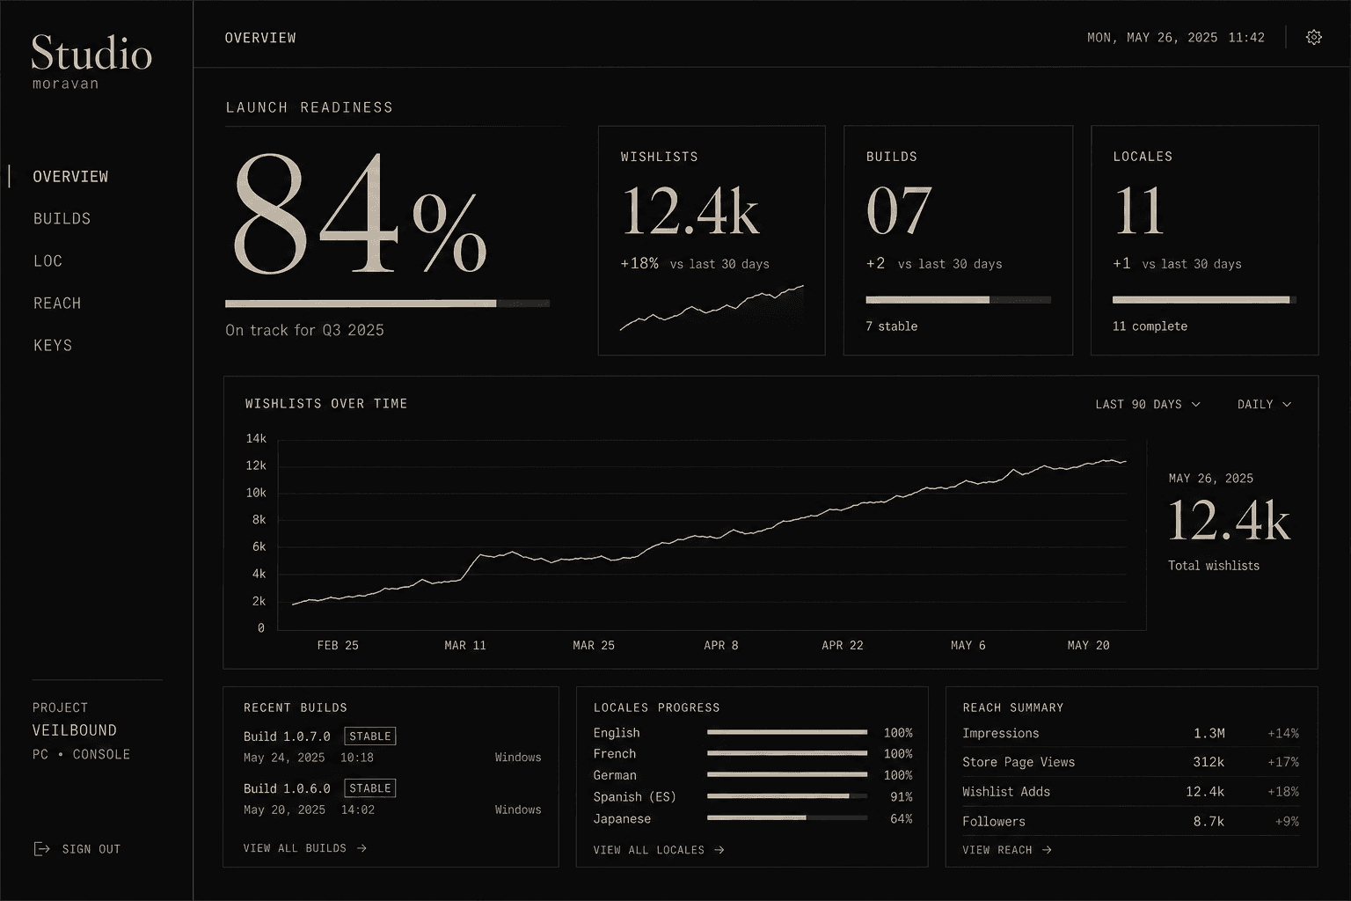
Task: Open the Keys sidebar section
Action: 53,345
